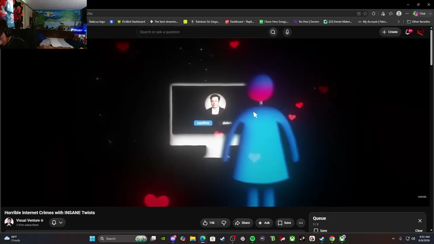Open Spotify from the taskbar
Image resolution: width=434 pixels, height=244 pixels.
[x=253, y=239]
